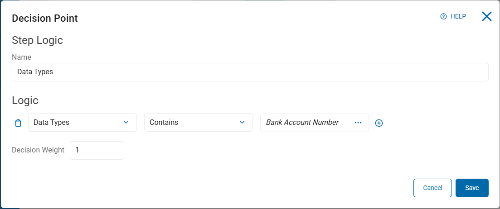Image resolution: width=500 pixels, height=209 pixels.
Task: Click the Step Logic heading
Action: point(37,40)
